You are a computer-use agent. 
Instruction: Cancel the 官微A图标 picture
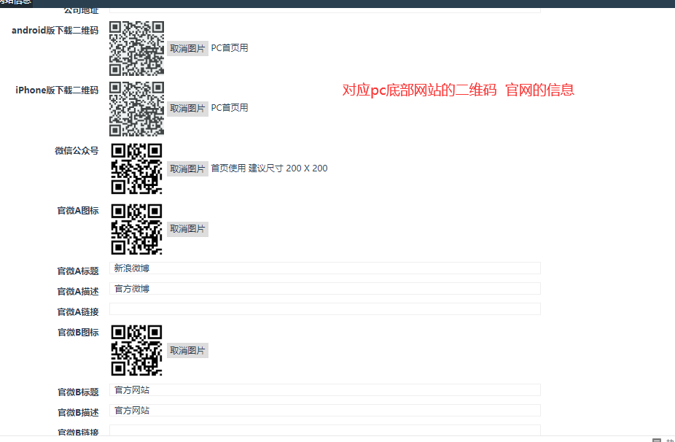coord(187,229)
